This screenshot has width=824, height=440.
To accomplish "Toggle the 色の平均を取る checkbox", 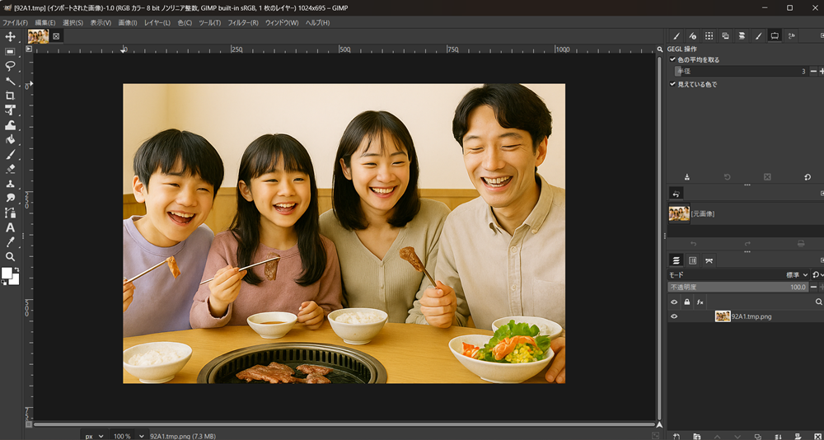I will coord(672,59).
